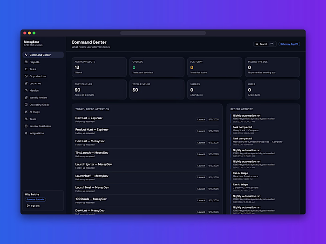Click the Mike Perkins user name

[32, 194]
